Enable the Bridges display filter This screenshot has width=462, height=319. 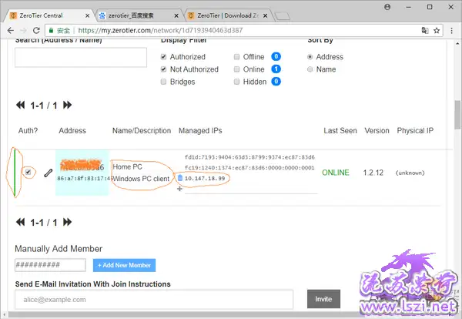pos(163,82)
